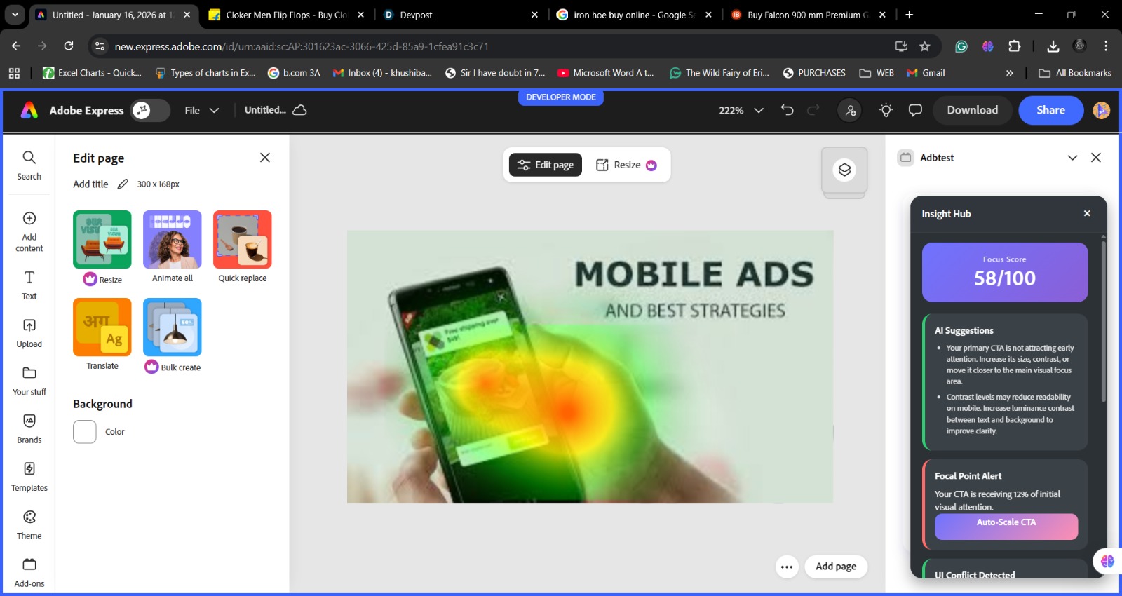Click the pencil icon to edit title

click(x=123, y=184)
